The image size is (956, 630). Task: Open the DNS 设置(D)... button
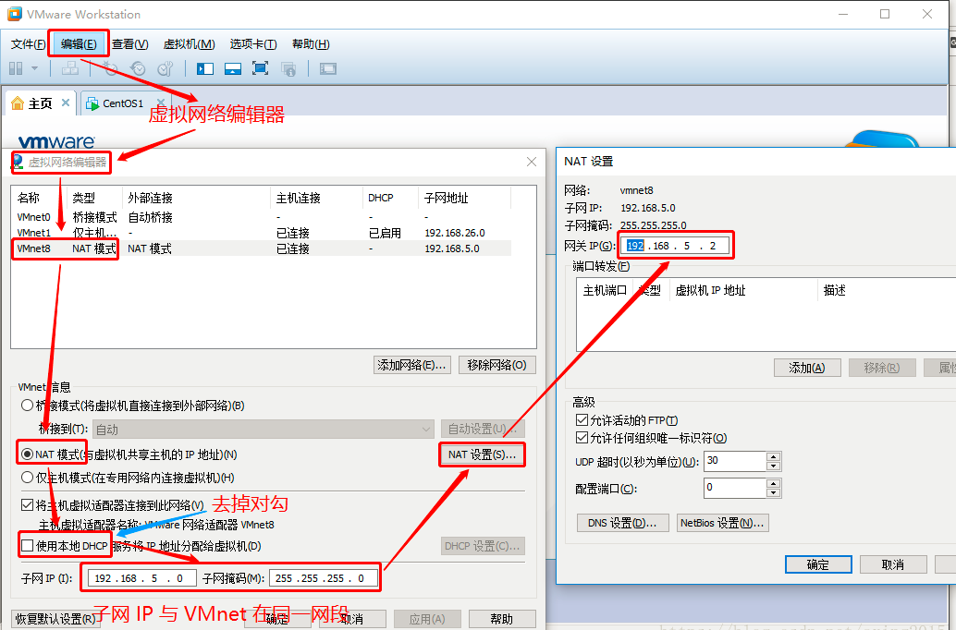point(622,523)
